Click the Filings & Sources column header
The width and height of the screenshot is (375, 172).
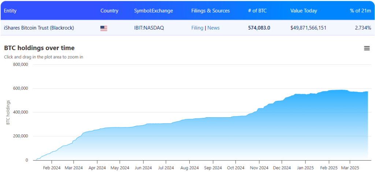[211, 11]
